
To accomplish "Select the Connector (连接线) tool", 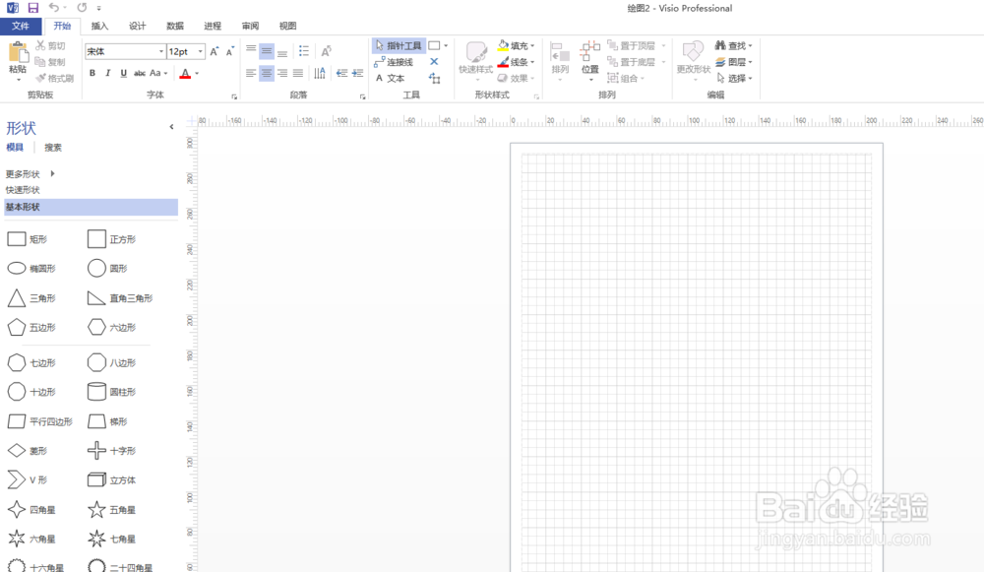I will [x=395, y=62].
